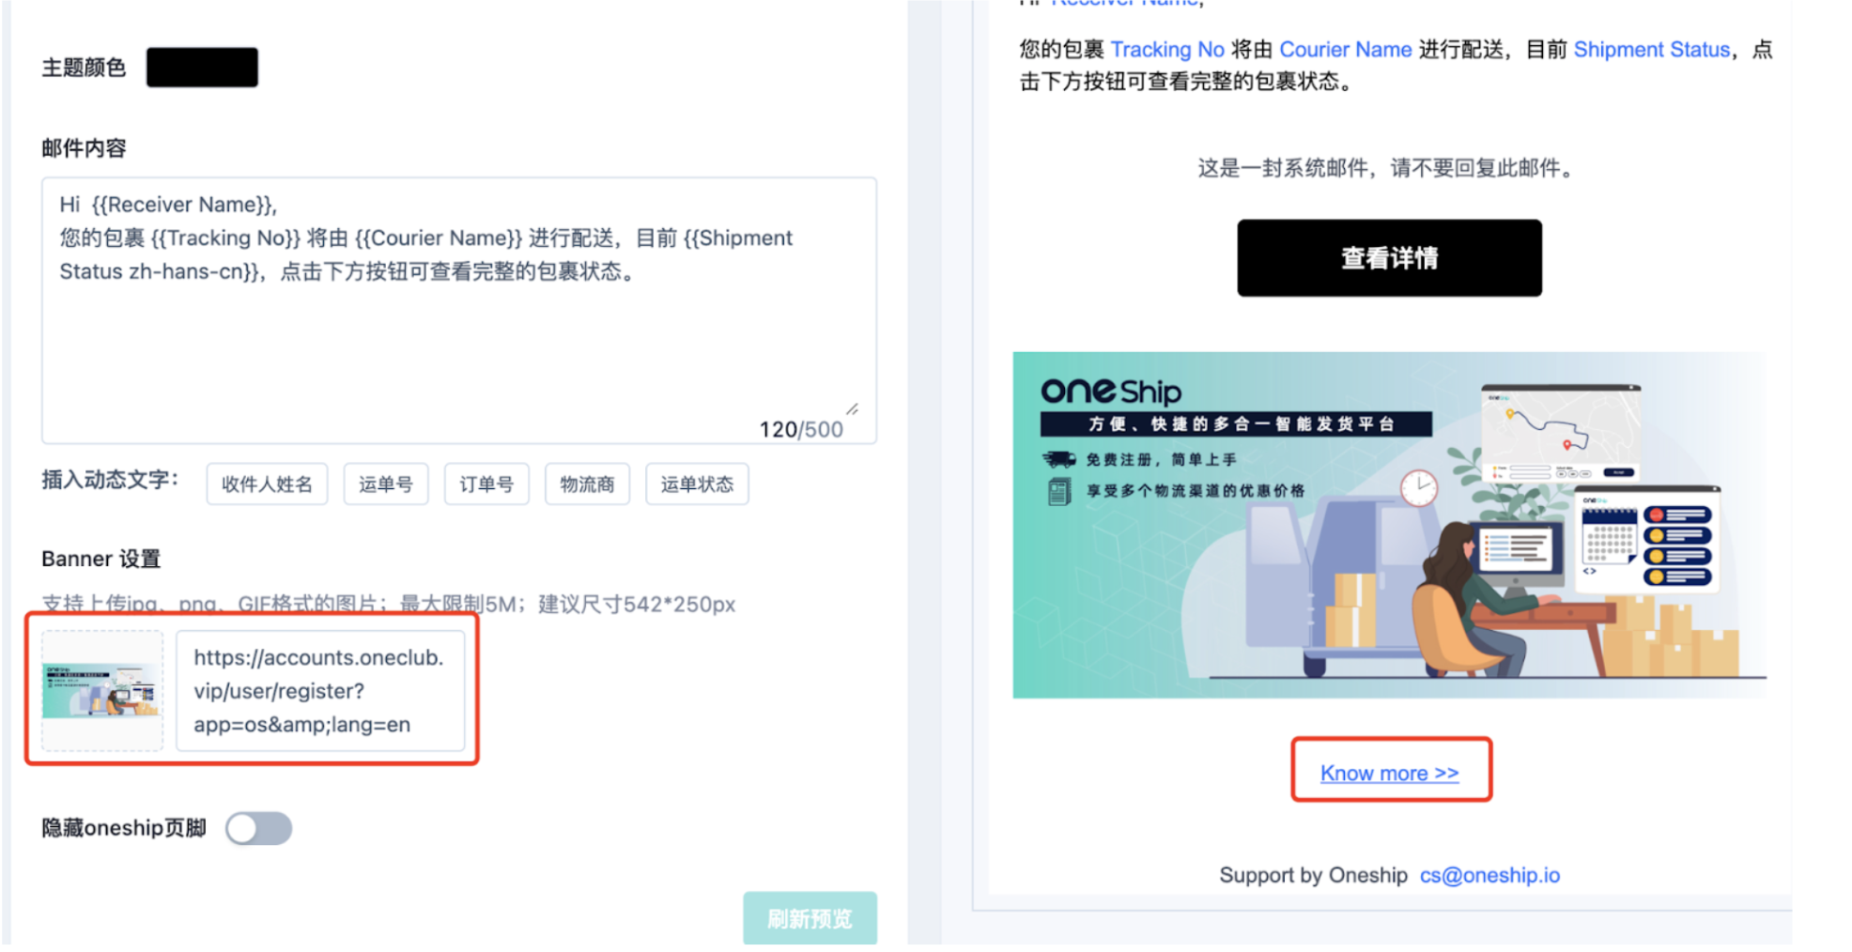Click the 插入动态文字 label

110,480
